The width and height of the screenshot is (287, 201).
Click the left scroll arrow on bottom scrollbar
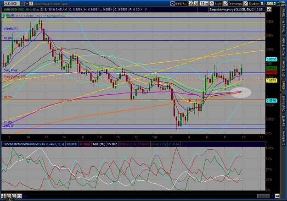(24, 196)
